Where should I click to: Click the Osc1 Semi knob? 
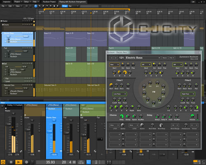coord(128,64)
